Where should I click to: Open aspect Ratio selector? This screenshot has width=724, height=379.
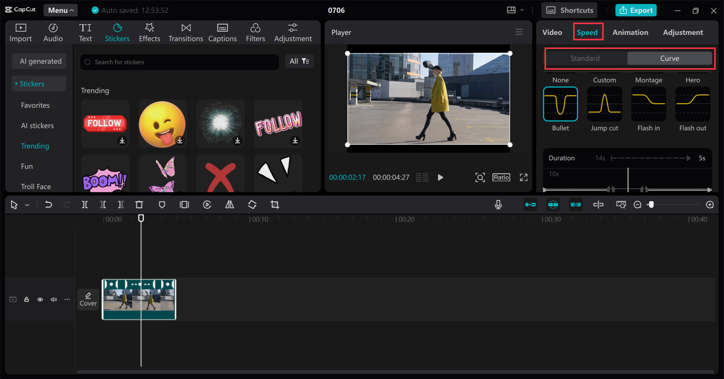click(501, 178)
